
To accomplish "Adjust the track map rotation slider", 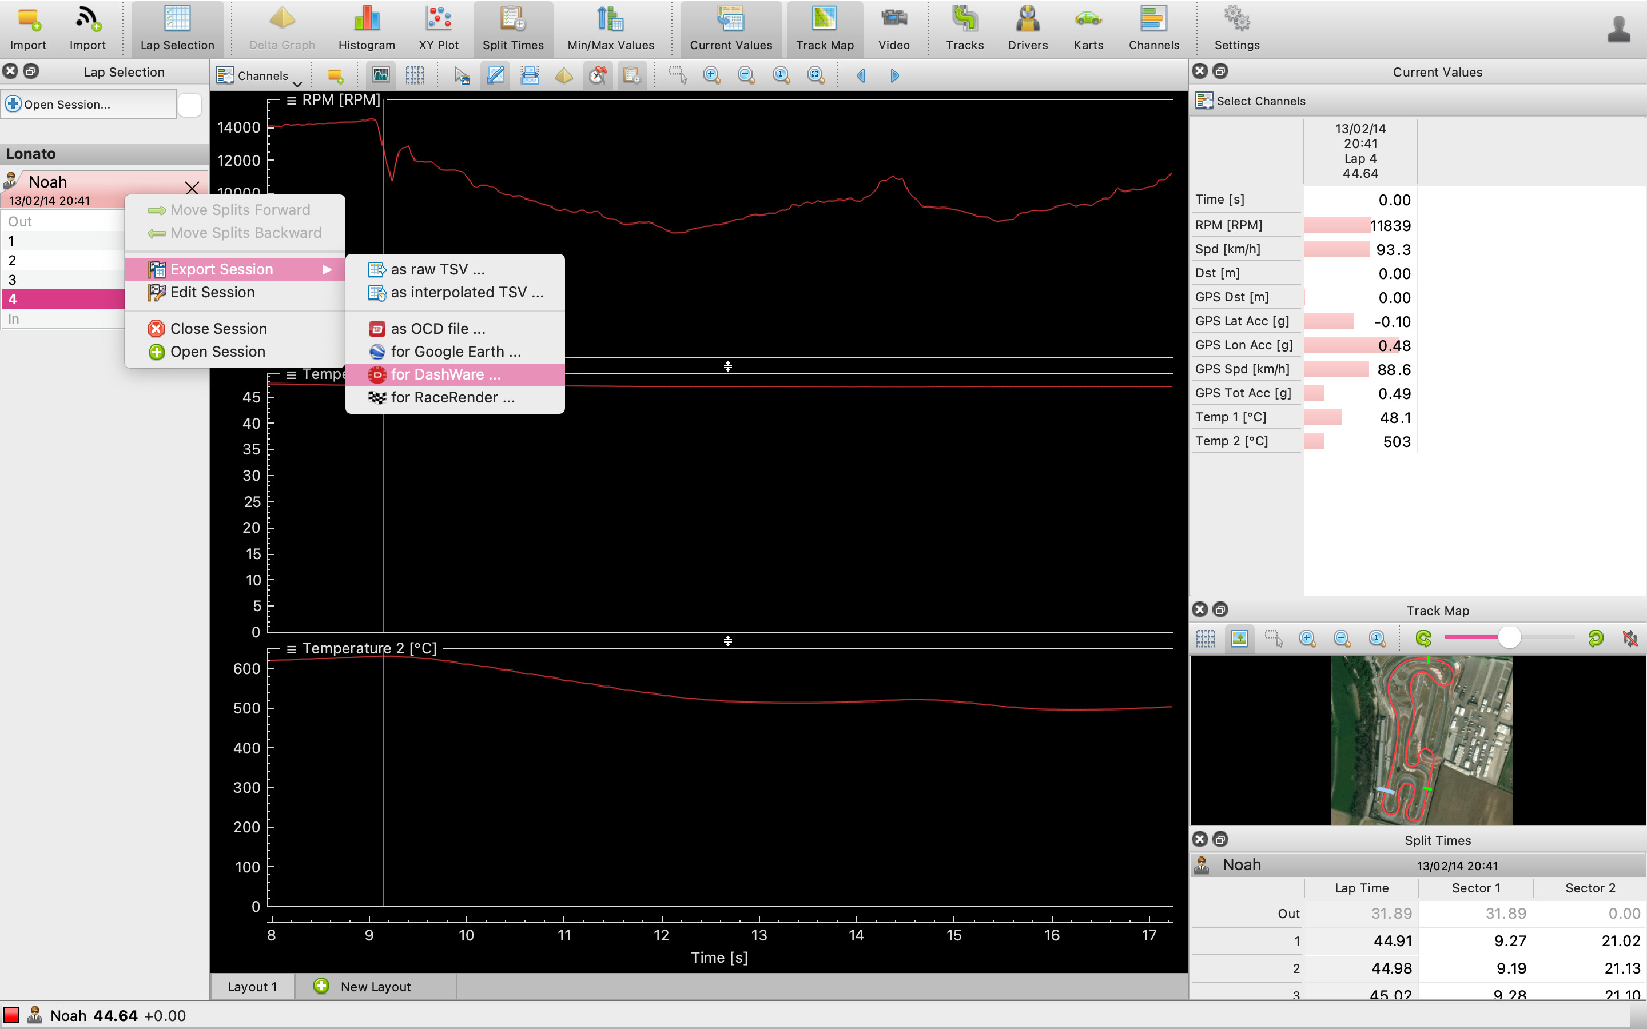I will [x=1509, y=637].
